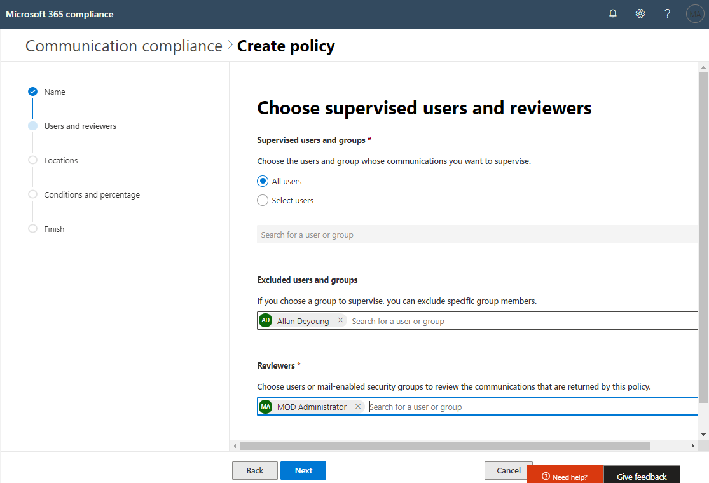Click the Communication compliance breadcrumb link
Image resolution: width=709 pixels, height=483 pixels.
coord(124,46)
